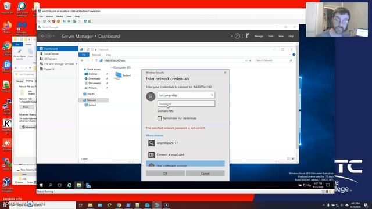Open the Media menu of VM Connection
Screen dimensions: 372x209
coord(59,17)
